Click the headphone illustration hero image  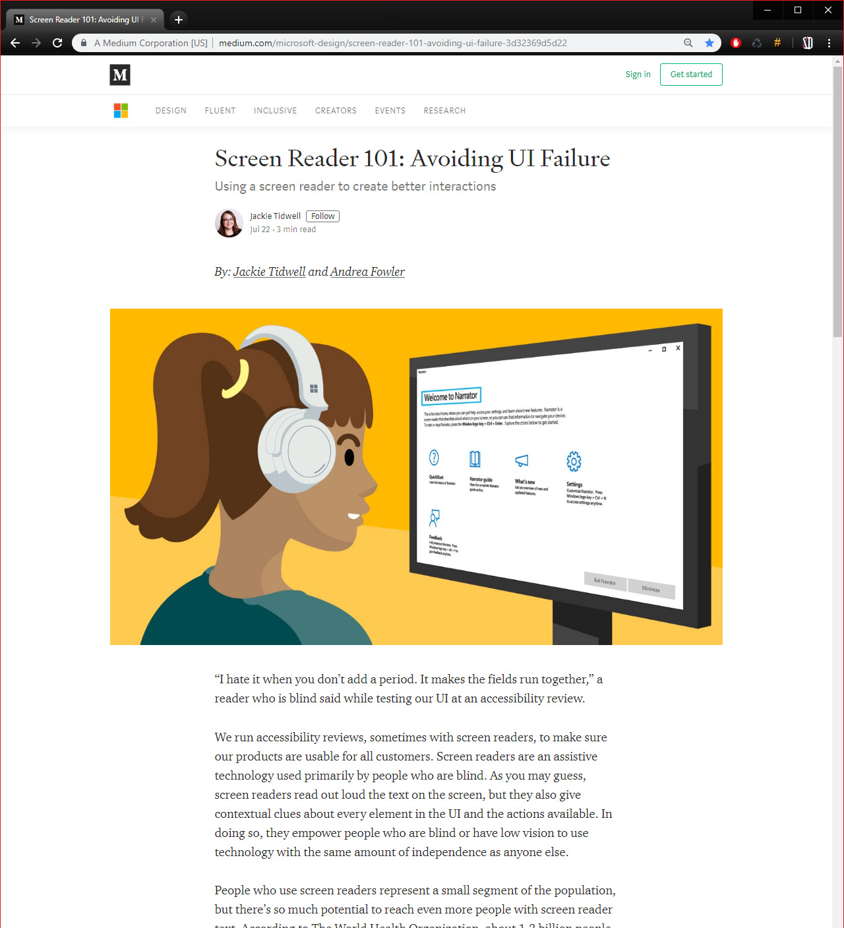pyautogui.click(x=416, y=477)
